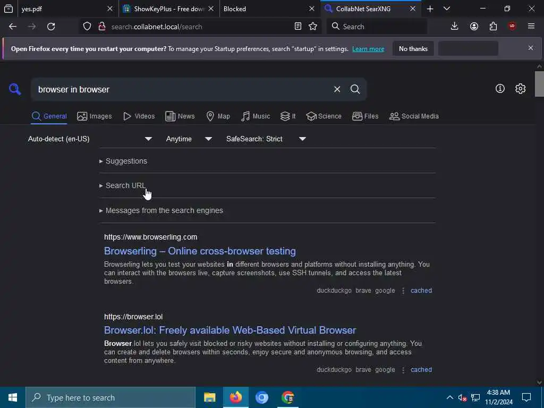The width and height of the screenshot is (544, 408).
Task: Click the taskbar Type here to search box
Action: tap(110, 397)
